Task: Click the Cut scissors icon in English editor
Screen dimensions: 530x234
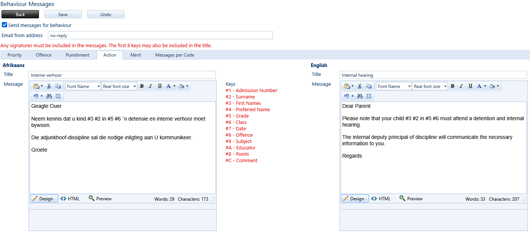Action: click(360, 86)
